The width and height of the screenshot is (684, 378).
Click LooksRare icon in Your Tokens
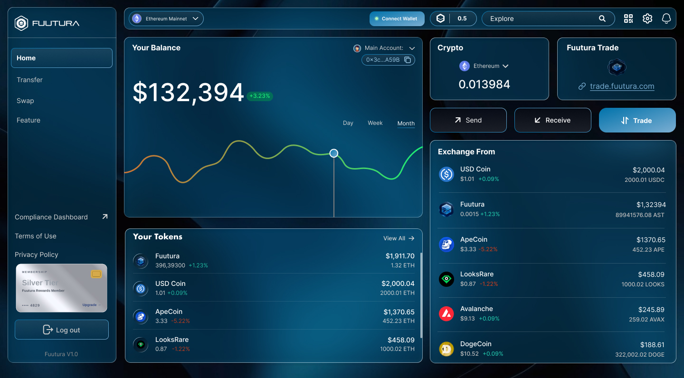[x=141, y=344]
